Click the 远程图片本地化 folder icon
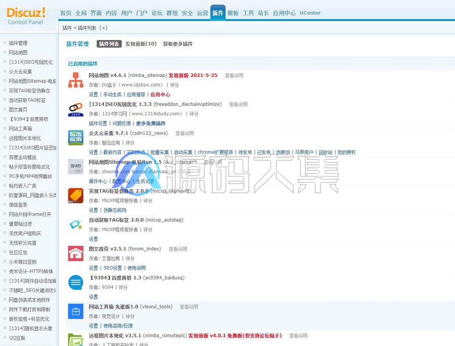Image resolution: width=455 pixels, height=346 pixels. pyautogui.click(x=76, y=339)
